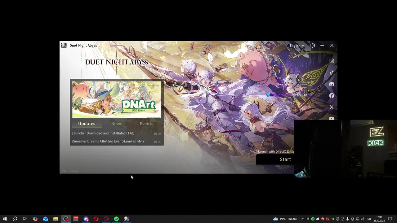Open the TikTok link in launcher sidebar
Viewport: 397px width, 223px height.
332,72
